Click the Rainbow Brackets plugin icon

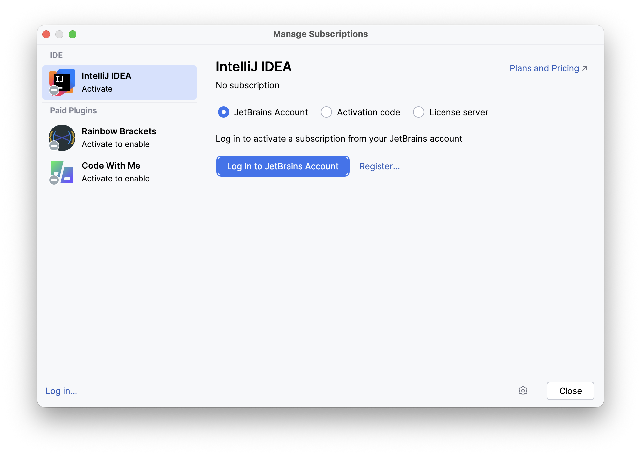tap(62, 137)
